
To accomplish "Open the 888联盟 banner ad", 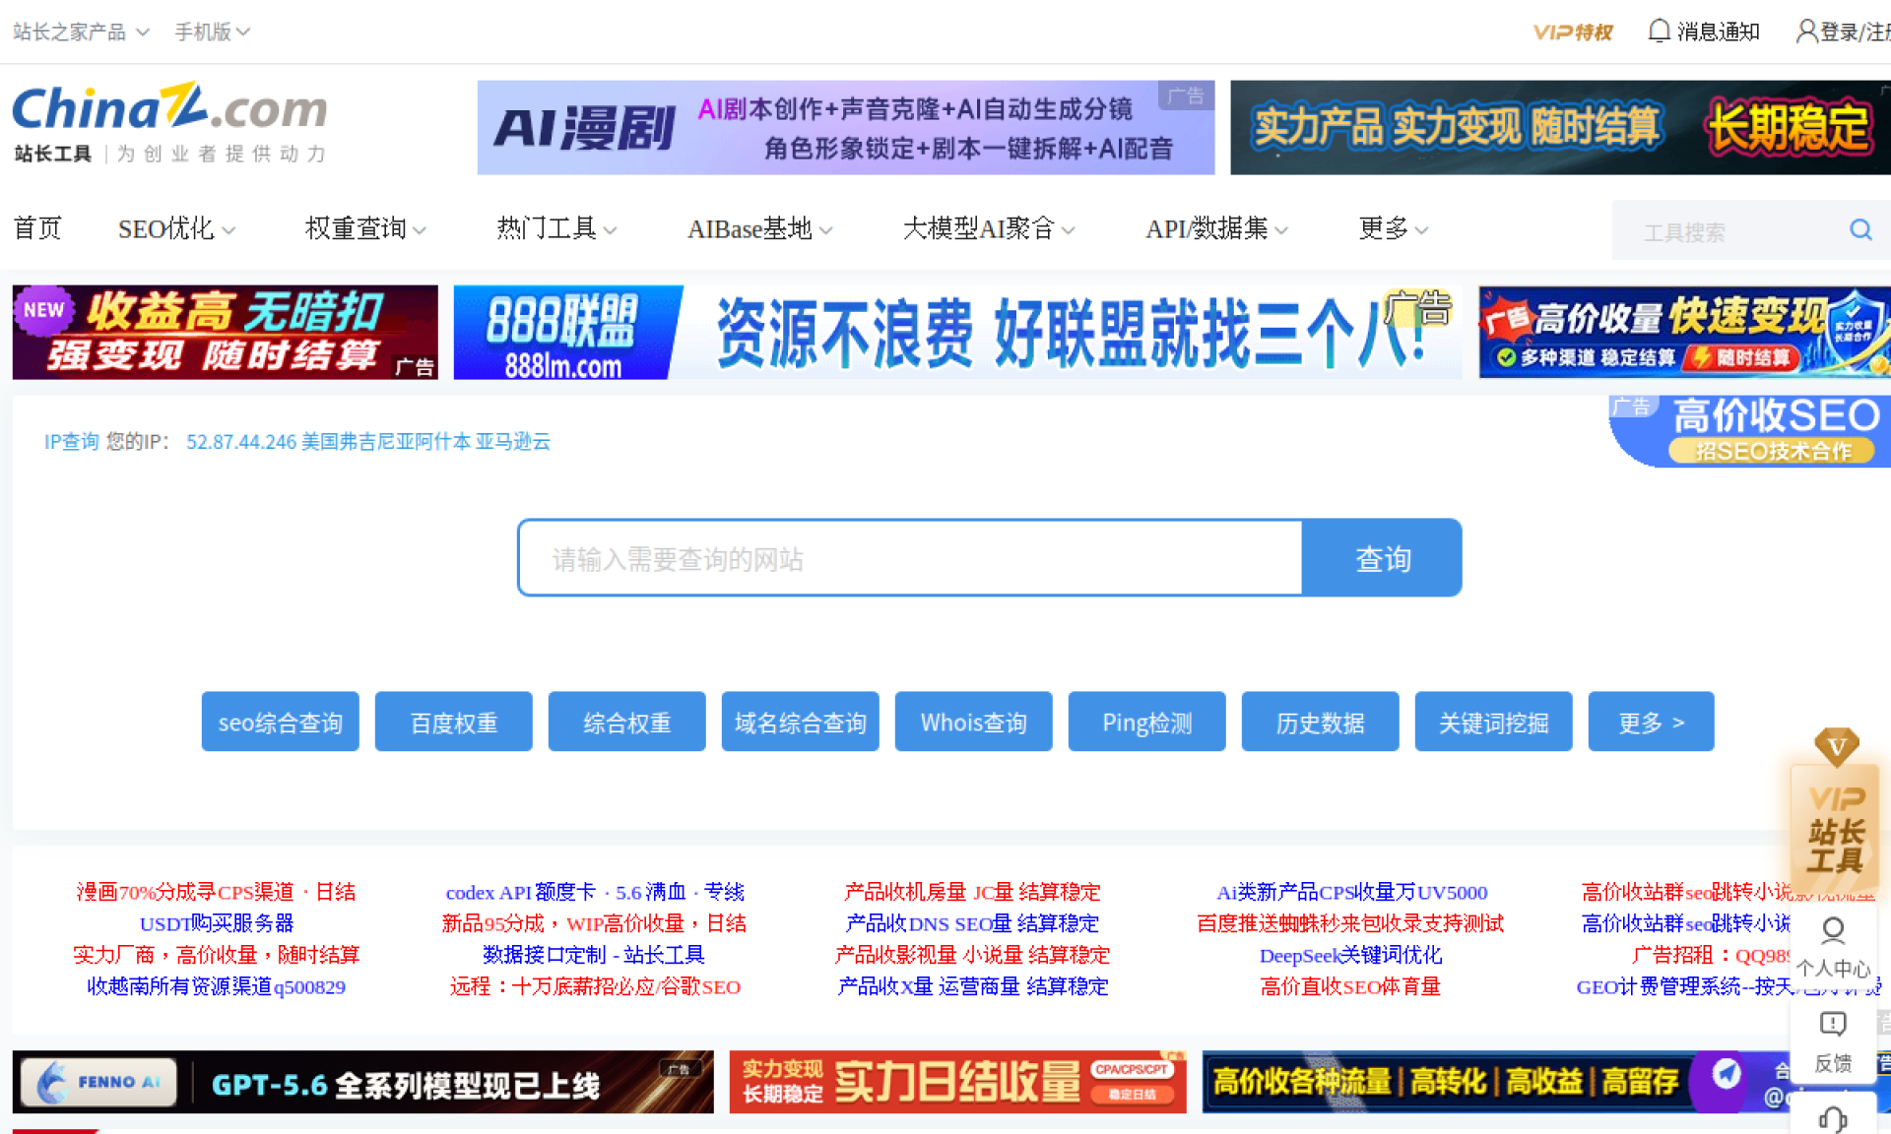I will pyautogui.click(x=957, y=333).
